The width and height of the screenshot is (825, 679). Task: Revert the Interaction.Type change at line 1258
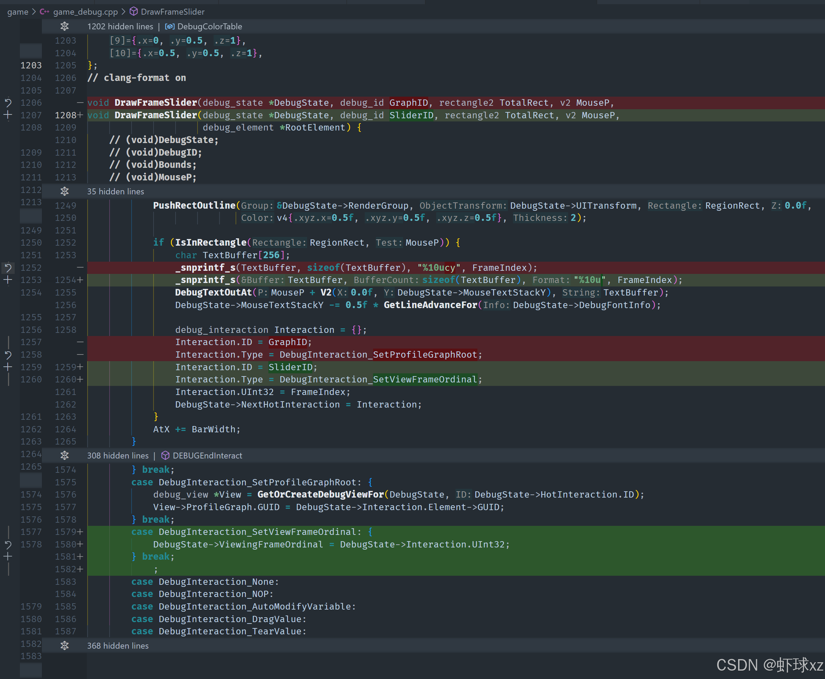(x=8, y=355)
